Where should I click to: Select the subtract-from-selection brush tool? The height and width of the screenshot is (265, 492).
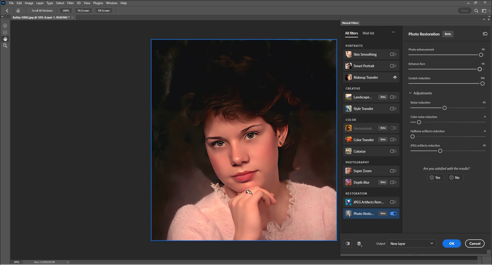point(5,32)
